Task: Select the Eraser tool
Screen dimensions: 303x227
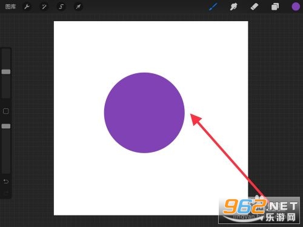Action: (255, 7)
